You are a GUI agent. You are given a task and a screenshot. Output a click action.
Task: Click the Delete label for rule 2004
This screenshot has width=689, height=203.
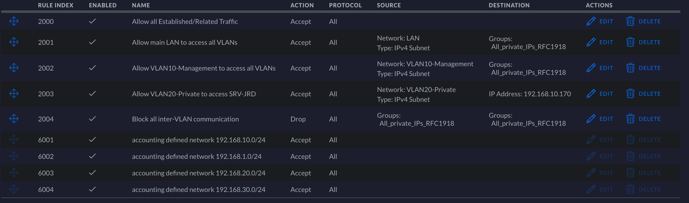coord(649,119)
